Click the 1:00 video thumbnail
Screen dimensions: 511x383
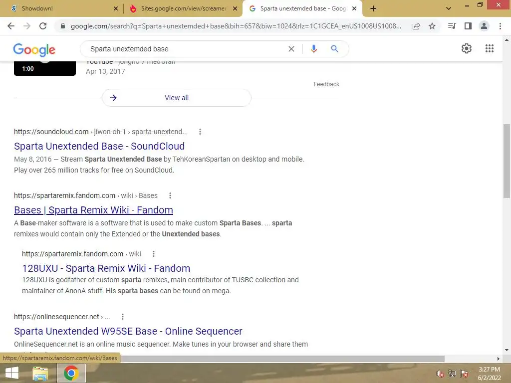[x=45, y=68]
